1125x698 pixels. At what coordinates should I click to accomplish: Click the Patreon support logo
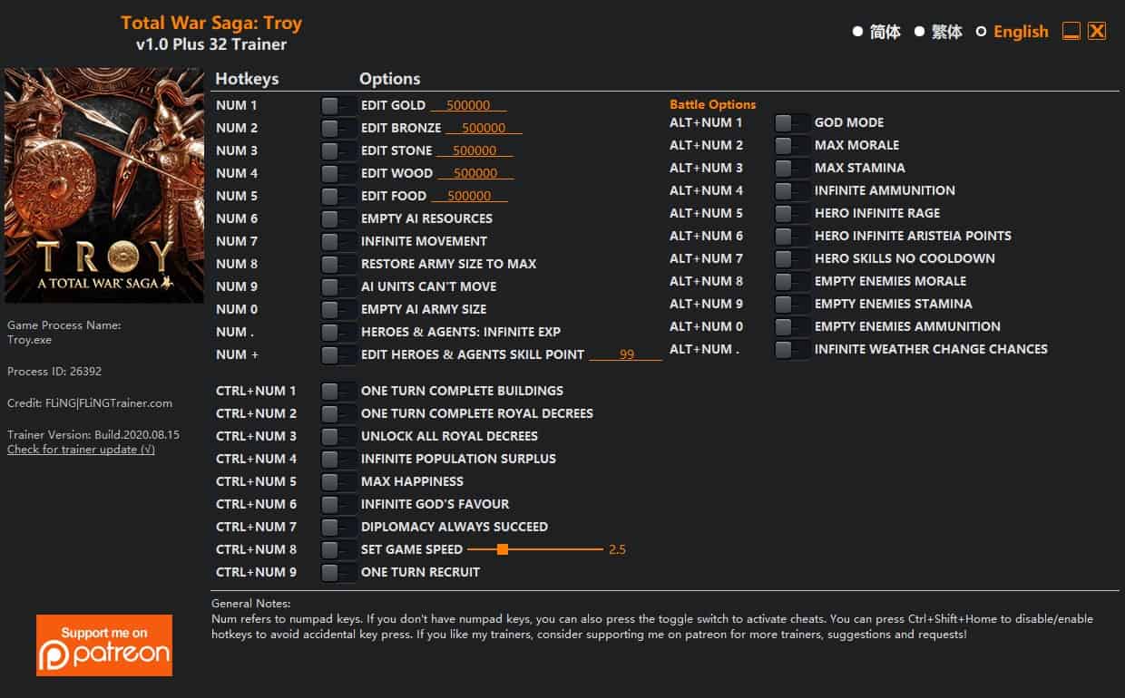pyautogui.click(x=104, y=645)
